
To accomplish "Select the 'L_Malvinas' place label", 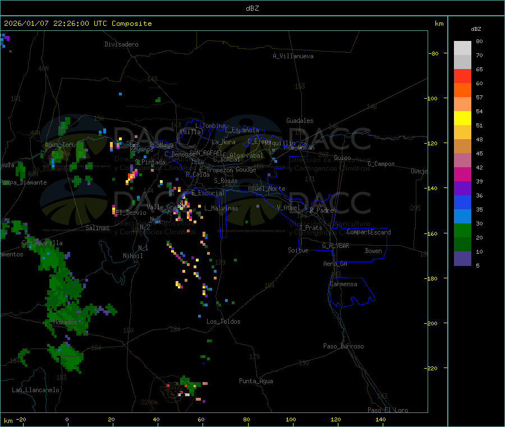I will click(221, 208).
